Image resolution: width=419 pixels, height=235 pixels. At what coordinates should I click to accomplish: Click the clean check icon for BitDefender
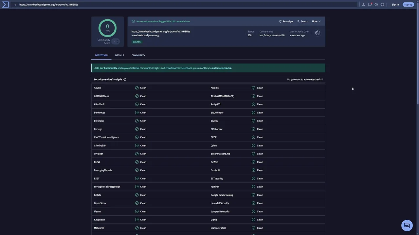click(254, 113)
